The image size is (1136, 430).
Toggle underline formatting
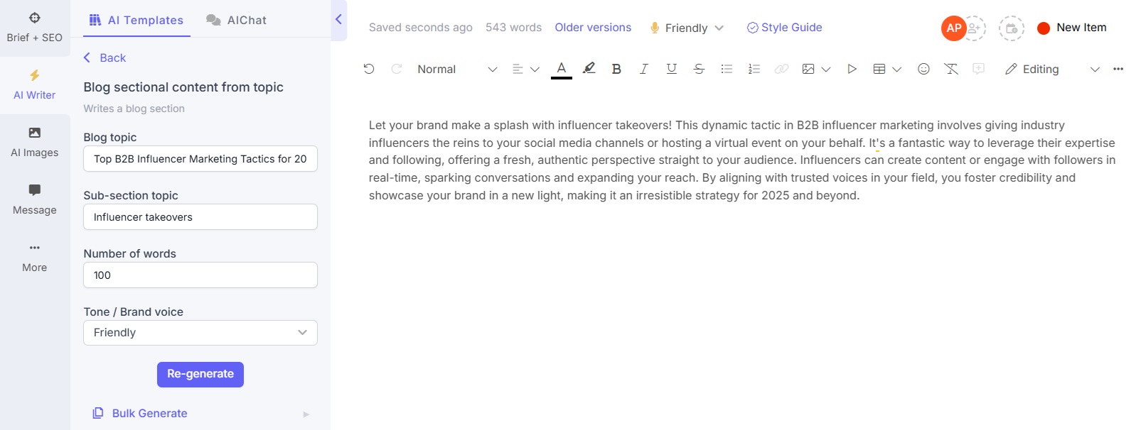coord(671,69)
